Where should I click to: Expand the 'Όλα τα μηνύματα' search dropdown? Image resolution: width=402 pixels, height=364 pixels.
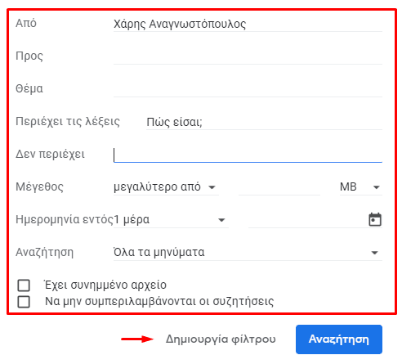(x=248, y=253)
